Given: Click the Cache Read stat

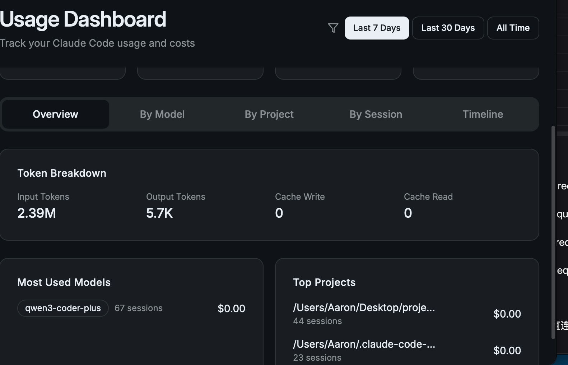Looking at the screenshot, I should point(428,205).
